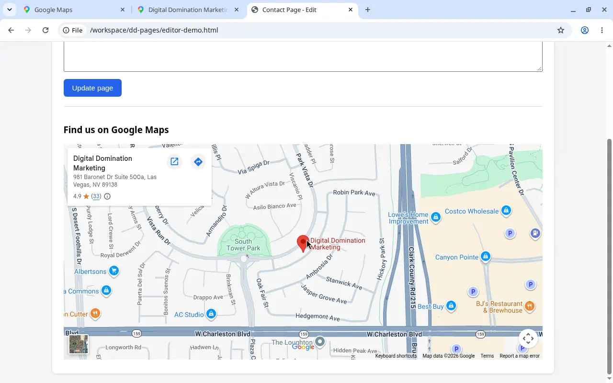
Task: Open the 33 reviews link
Action: [x=96, y=196]
